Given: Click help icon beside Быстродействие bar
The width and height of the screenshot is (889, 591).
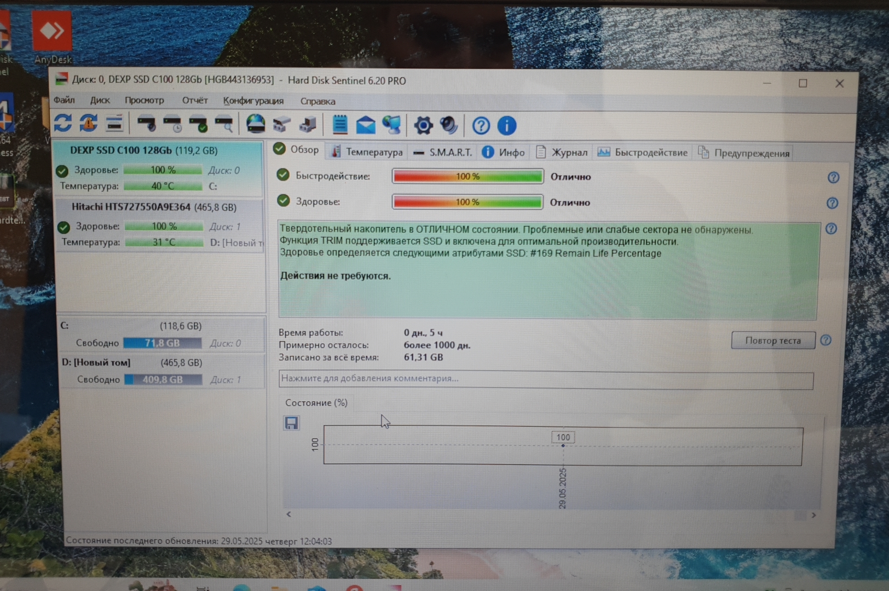Looking at the screenshot, I should 833,178.
